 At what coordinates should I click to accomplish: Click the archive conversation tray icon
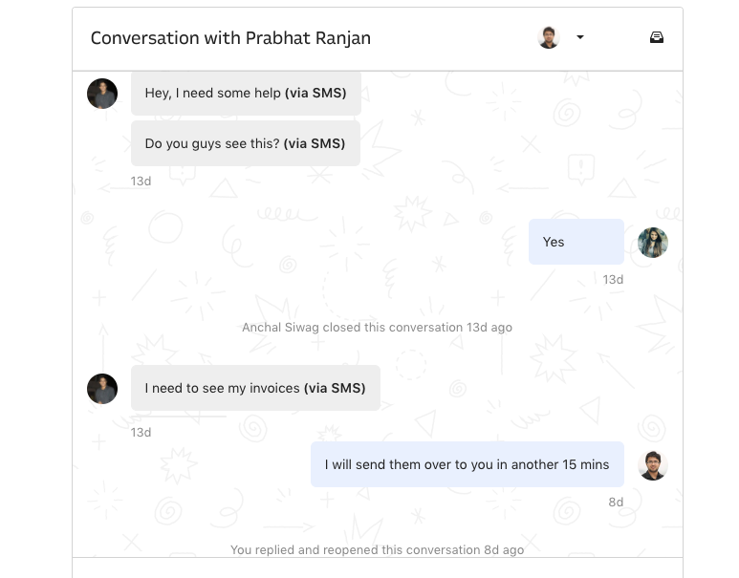tap(656, 38)
